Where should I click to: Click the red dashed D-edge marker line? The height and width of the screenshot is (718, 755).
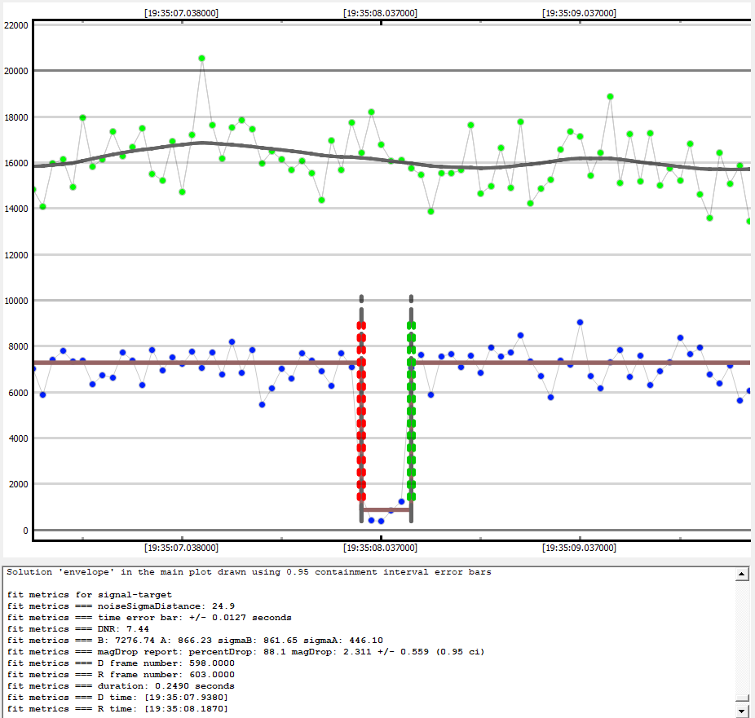361,412
